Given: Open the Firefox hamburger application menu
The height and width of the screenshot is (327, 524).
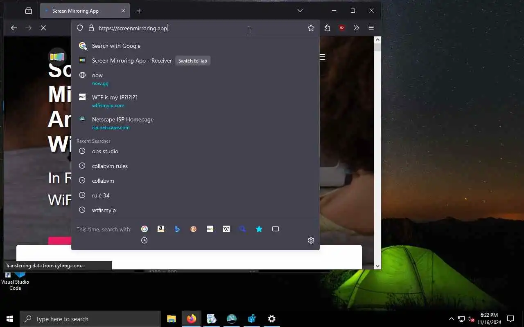Looking at the screenshot, I should pyautogui.click(x=371, y=28).
